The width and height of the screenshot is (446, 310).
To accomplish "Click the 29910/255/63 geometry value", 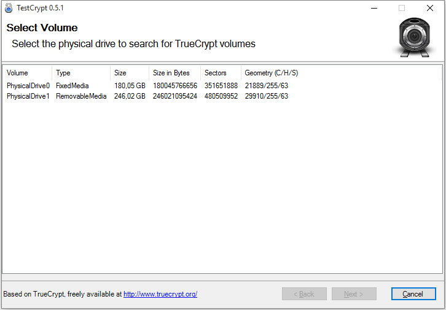I will (267, 96).
